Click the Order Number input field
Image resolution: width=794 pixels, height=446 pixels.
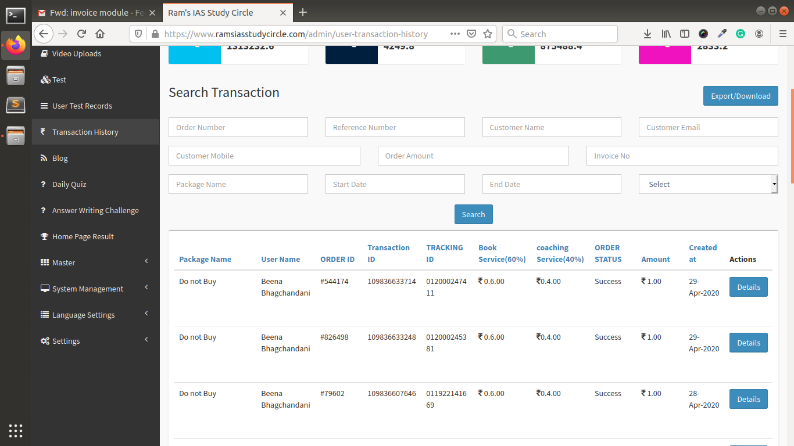[238, 127]
